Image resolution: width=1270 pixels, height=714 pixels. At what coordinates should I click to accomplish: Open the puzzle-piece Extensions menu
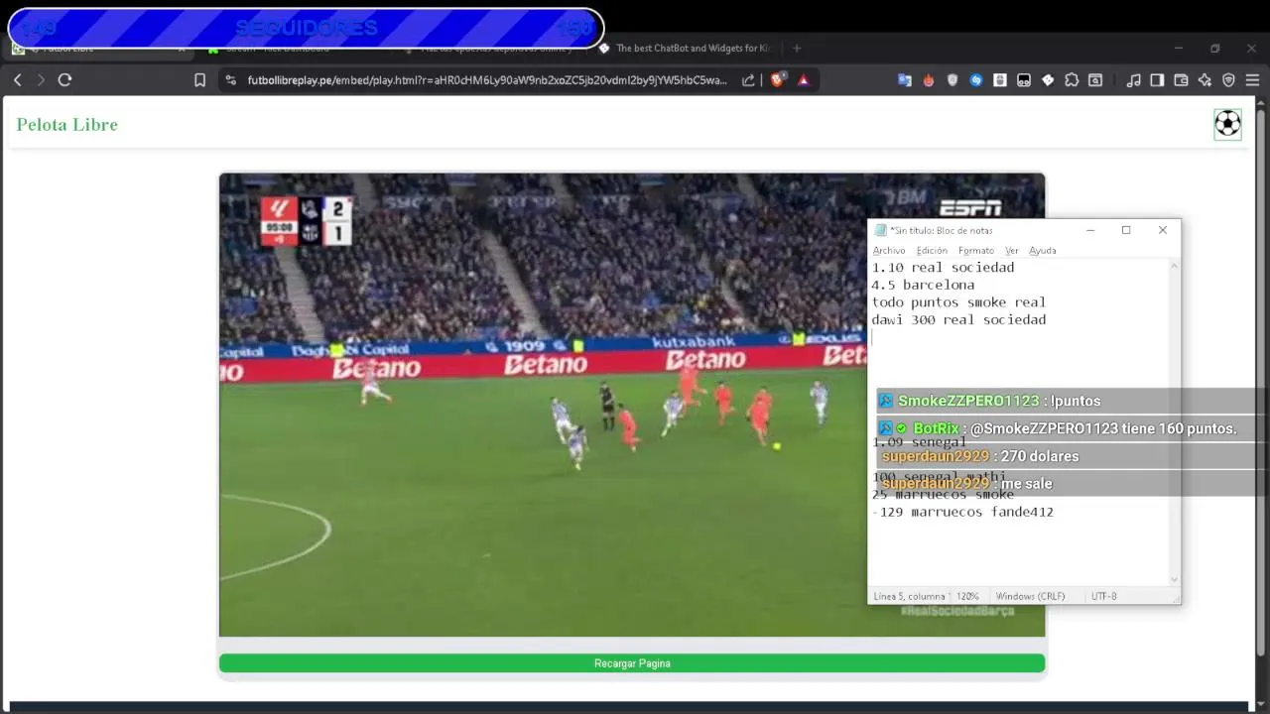pos(1072,80)
